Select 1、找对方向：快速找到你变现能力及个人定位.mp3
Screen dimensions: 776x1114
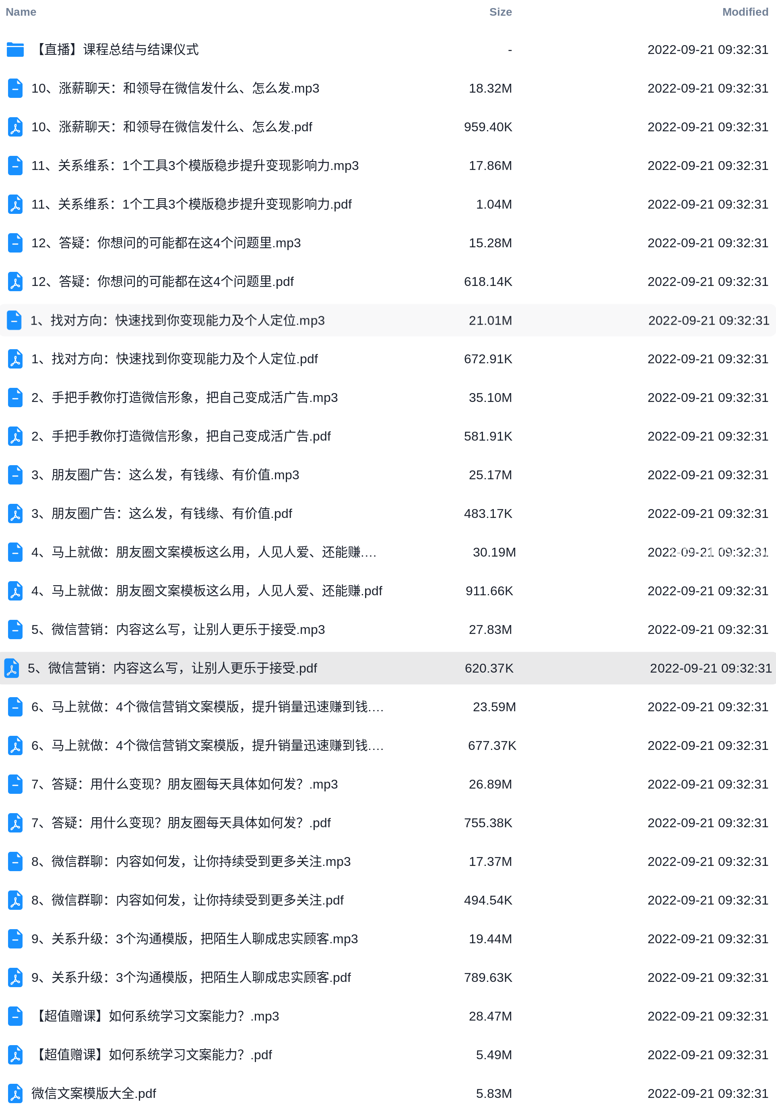pos(177,320)
